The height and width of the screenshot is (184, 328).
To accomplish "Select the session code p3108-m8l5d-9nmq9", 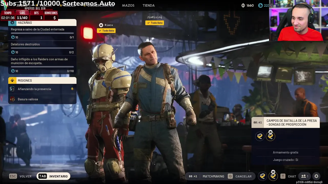I will pyautogui.click(x=309, y=182).
